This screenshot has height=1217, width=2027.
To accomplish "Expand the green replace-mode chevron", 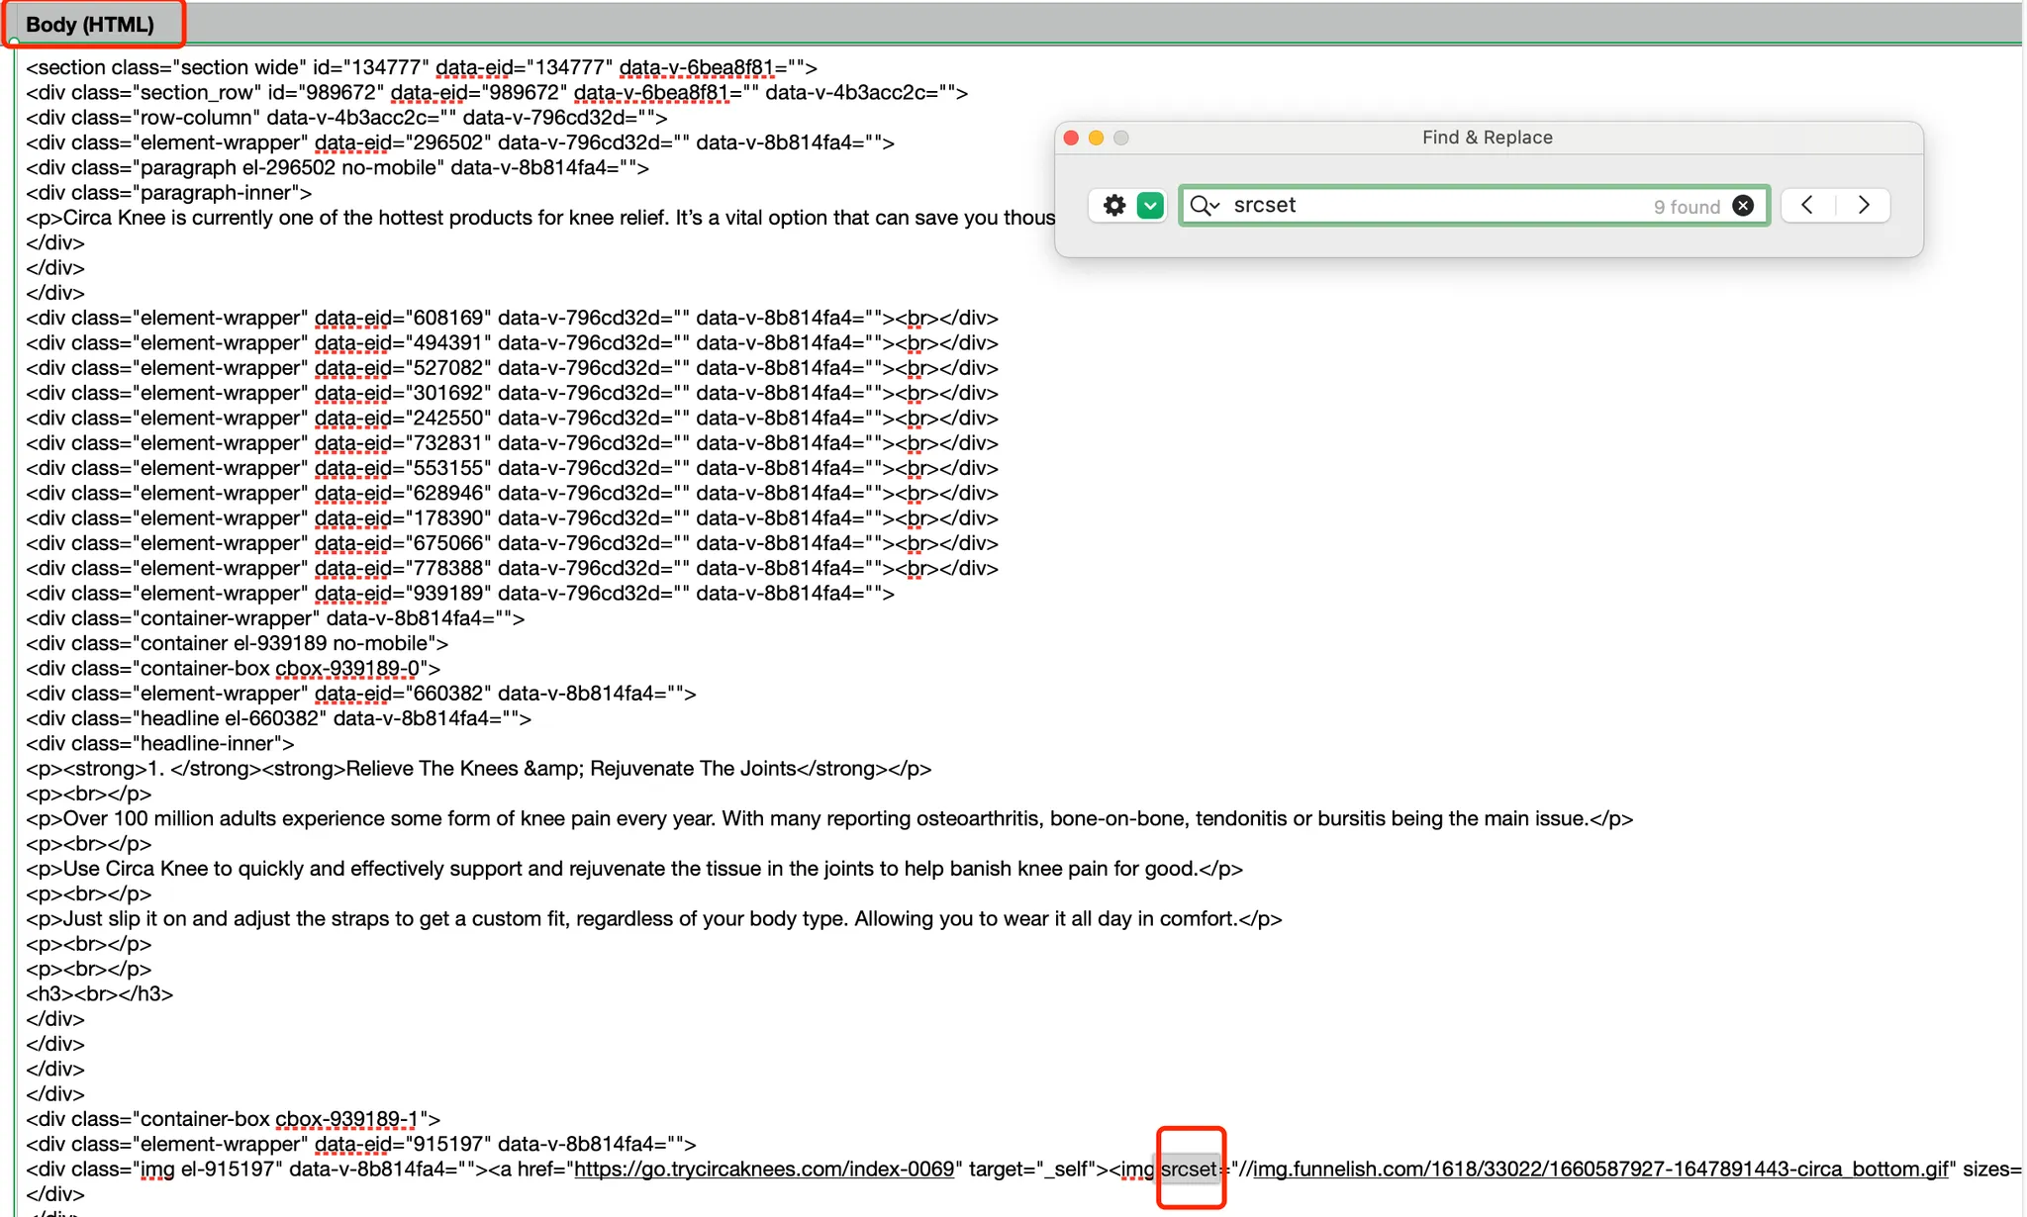I will pos(1148,205).
